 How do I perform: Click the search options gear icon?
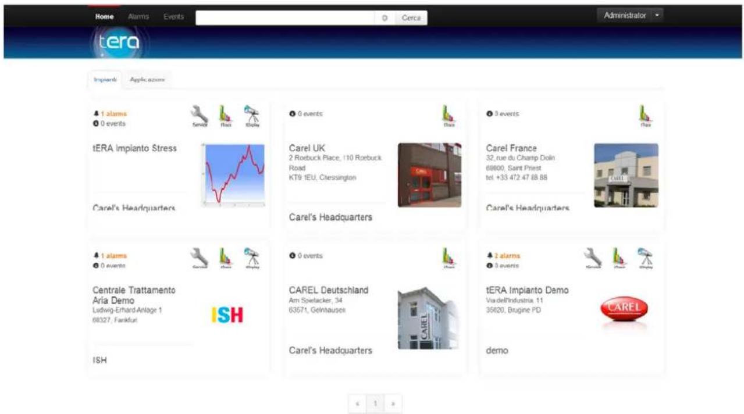(385, 17)
